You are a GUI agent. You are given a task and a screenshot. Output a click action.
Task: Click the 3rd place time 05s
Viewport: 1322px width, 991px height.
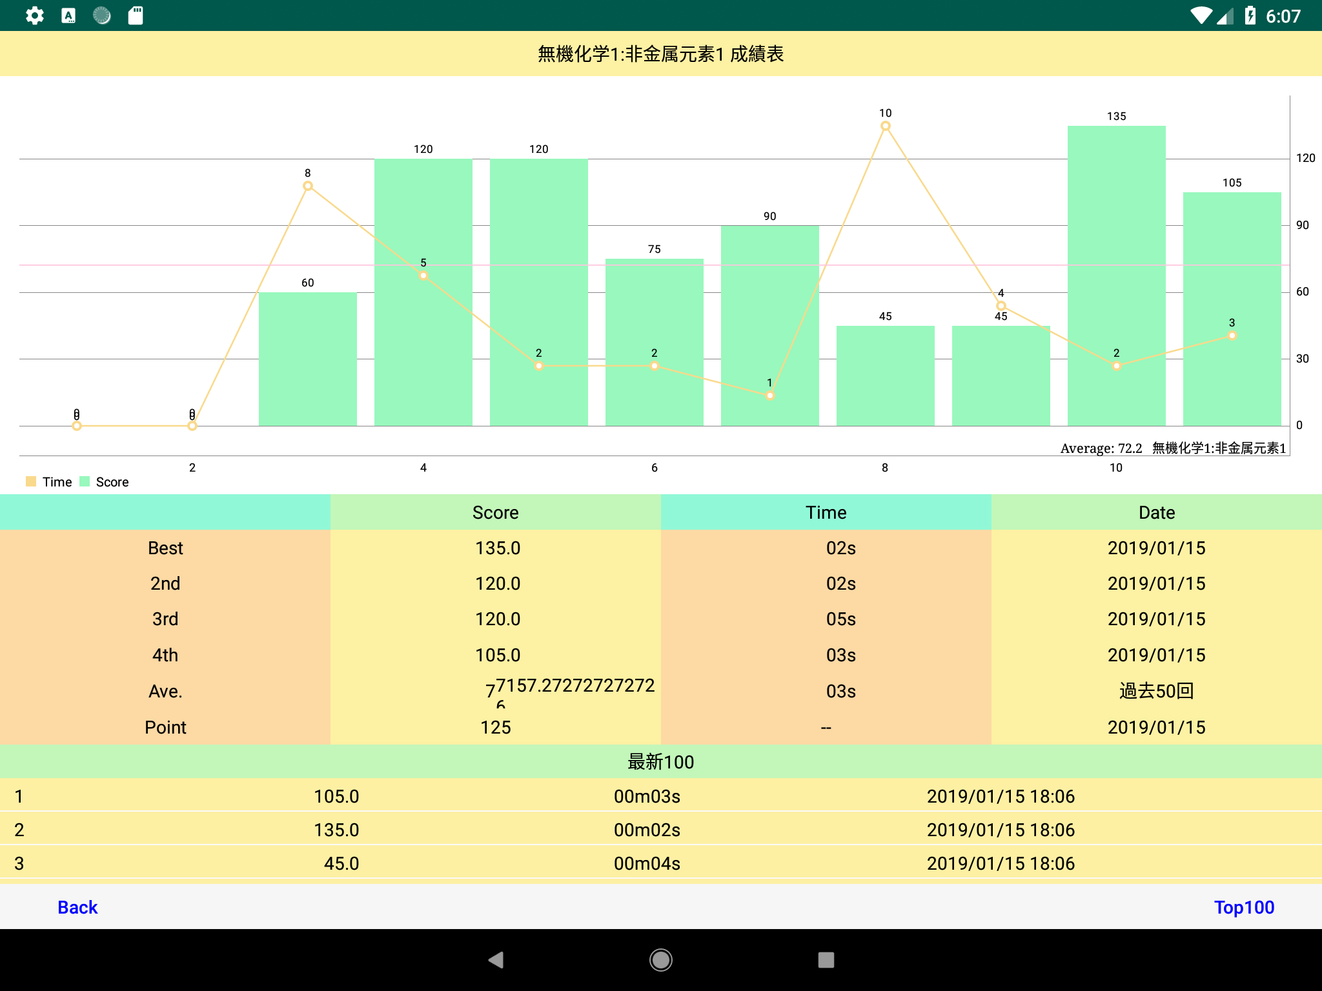841,619
